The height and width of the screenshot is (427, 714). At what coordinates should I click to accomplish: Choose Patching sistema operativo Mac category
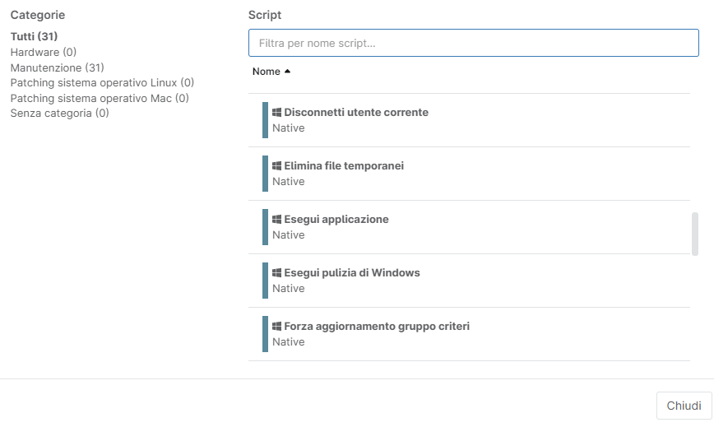[100, 98]
